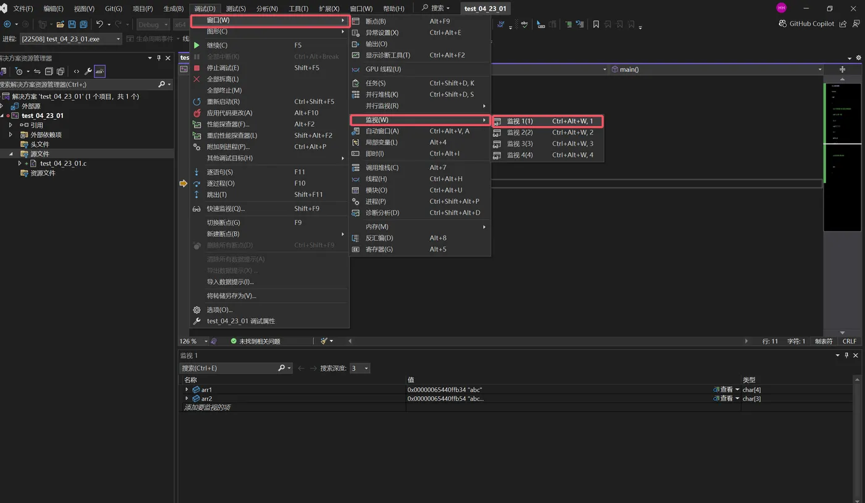Click the Step Into (逐语句) icon
Viewport: 865px width, 503px height.
click(196, 172)
